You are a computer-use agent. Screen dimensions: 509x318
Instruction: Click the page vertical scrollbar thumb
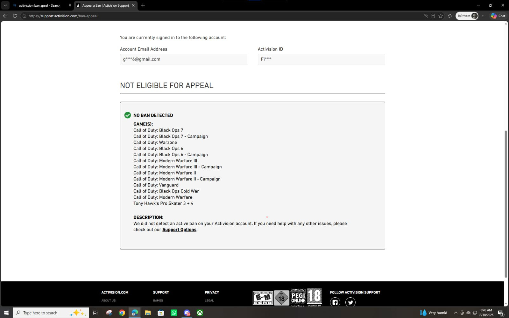506,204
